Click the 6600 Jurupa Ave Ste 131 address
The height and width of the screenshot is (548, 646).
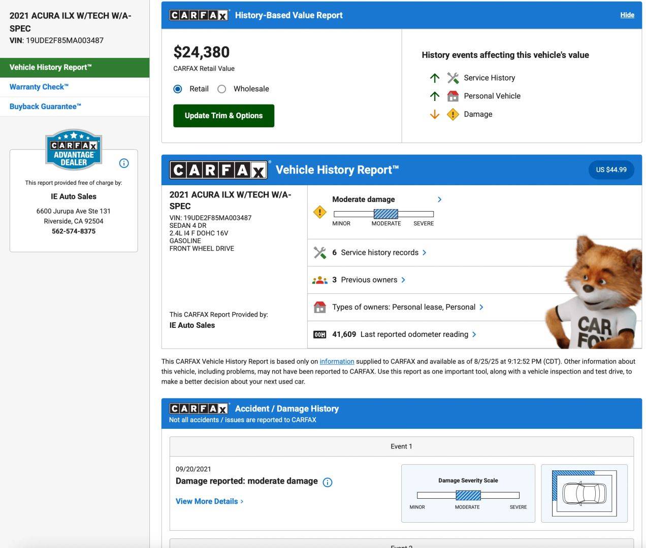pos(74,211)
